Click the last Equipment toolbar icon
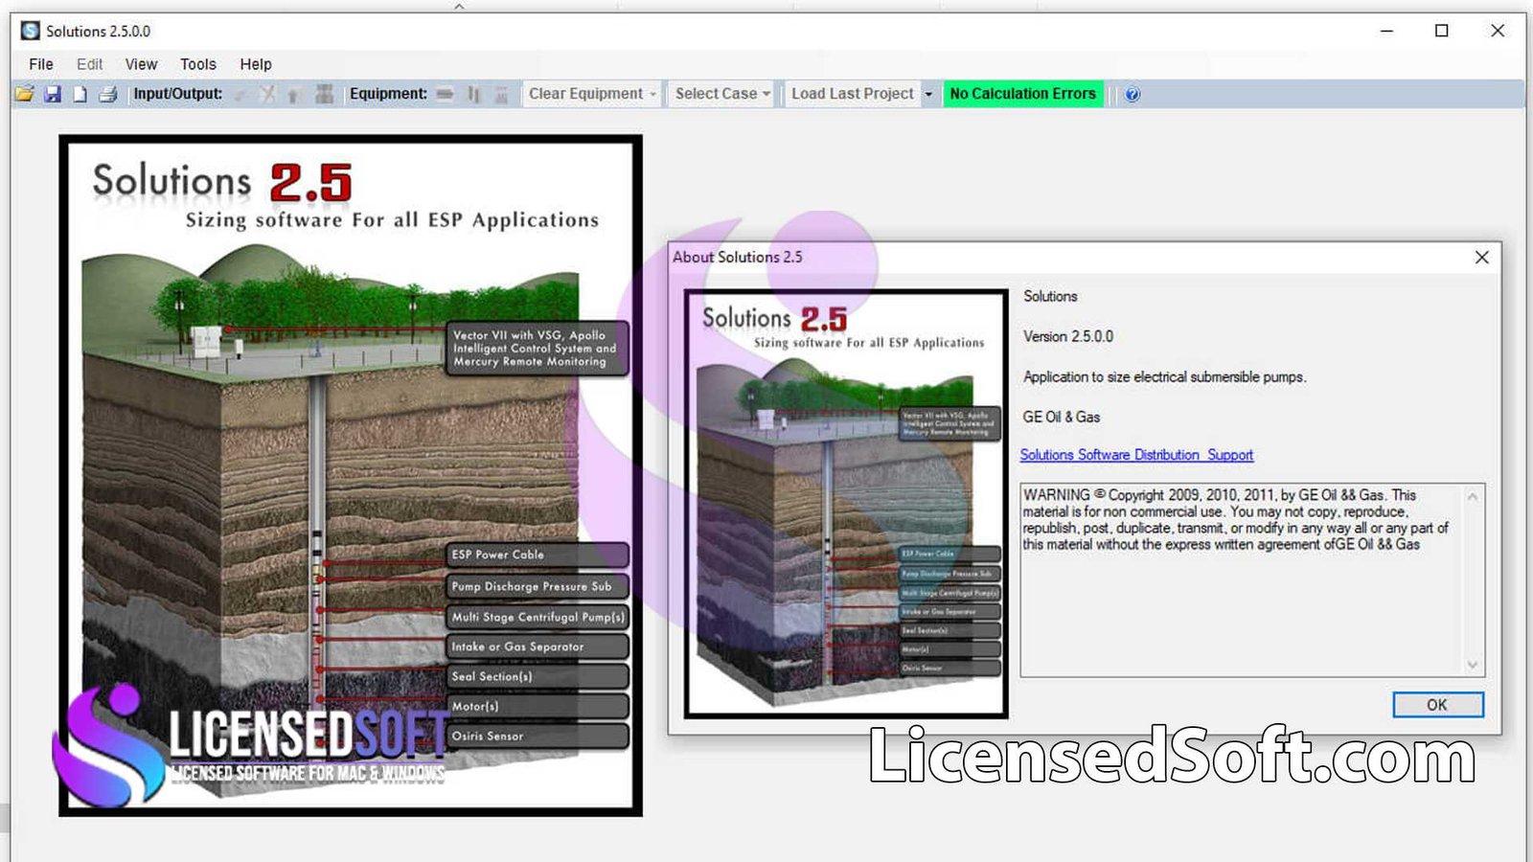1533x862 pixels. click(x=501, y=94)
